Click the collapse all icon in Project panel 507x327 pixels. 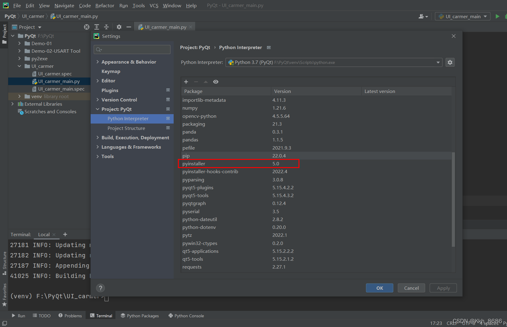106,27
